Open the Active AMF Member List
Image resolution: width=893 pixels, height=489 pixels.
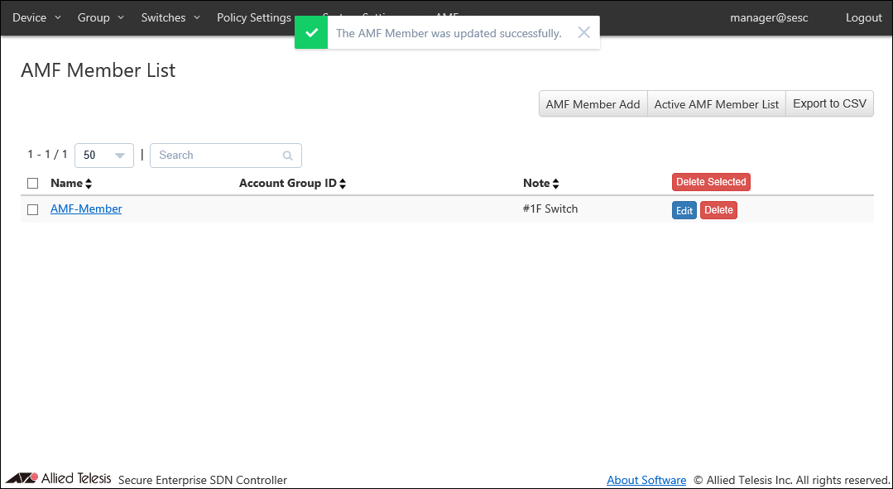717,104
